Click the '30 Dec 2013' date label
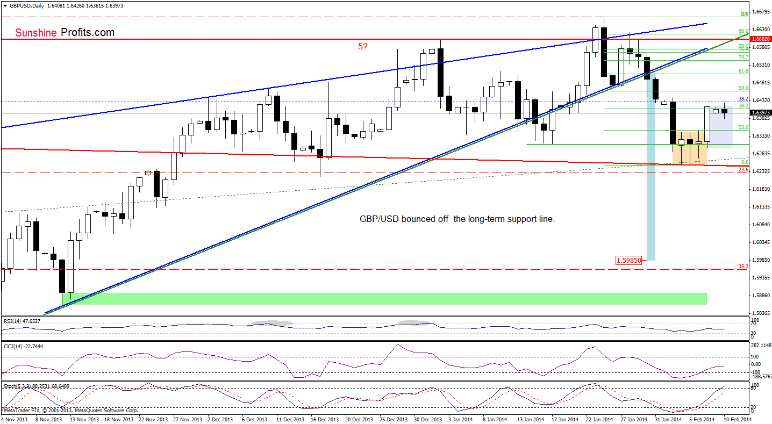This screenshot has height=424, width=772. [427, 419]
